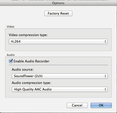Image resolution: width=117 pixels, height=113 pixels.
Task: Click the arrows icon on AAC Audio popup
Action: pos(105,89)
